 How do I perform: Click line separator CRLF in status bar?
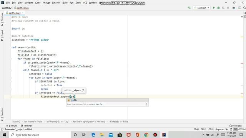click(203, 129)
